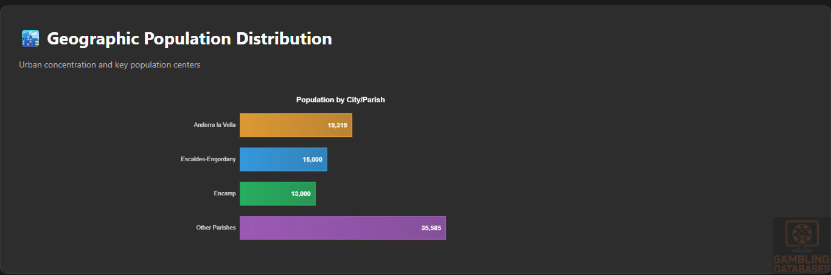Click the Other Parishes axis label

click(215, 228)
